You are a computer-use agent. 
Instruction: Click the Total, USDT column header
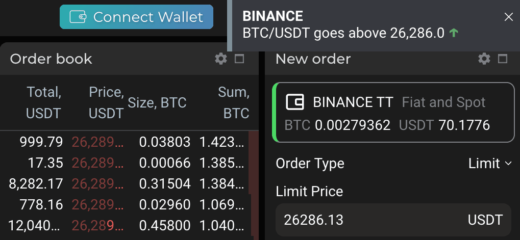coord(44,103)
